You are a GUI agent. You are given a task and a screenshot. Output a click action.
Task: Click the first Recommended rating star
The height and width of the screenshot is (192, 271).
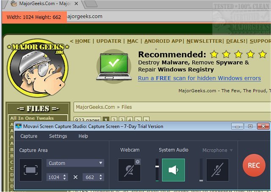[214, 54]
